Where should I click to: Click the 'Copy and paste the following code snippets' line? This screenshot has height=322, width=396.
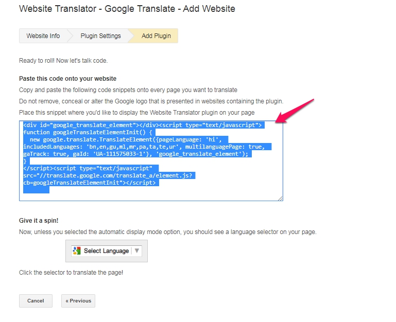[128, 90]
